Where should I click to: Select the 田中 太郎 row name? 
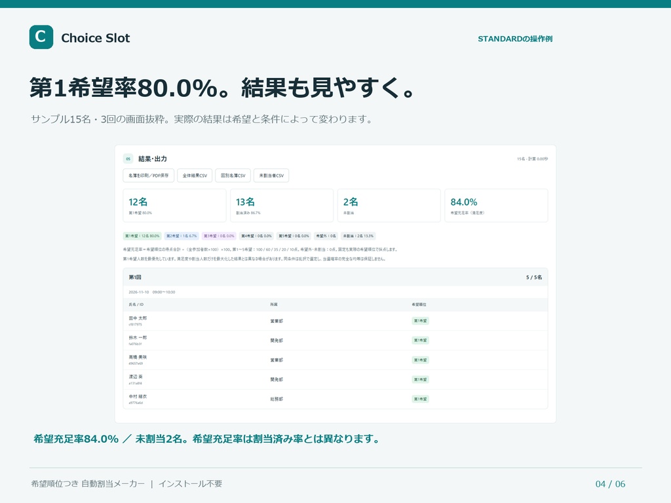tap(138, 318)
